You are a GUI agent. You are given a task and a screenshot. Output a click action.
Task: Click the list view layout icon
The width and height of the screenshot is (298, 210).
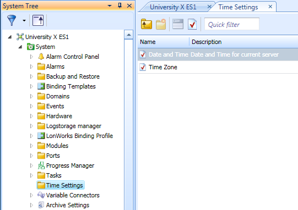tap(178, 24)
